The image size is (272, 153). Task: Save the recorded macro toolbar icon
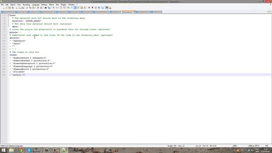point(102,8)
